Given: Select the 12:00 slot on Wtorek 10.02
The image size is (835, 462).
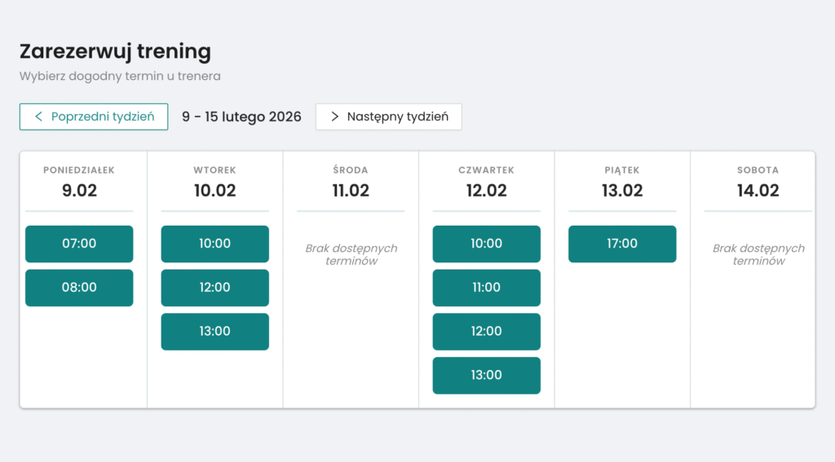Looking at the screenshot, I should tap(215, 288).
